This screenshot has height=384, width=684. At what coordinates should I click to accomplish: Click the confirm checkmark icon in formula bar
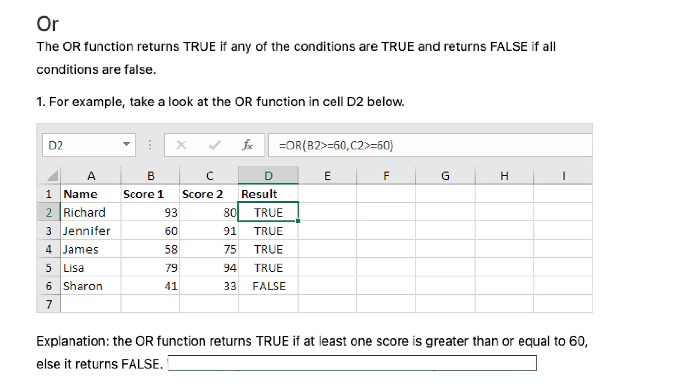214,145
